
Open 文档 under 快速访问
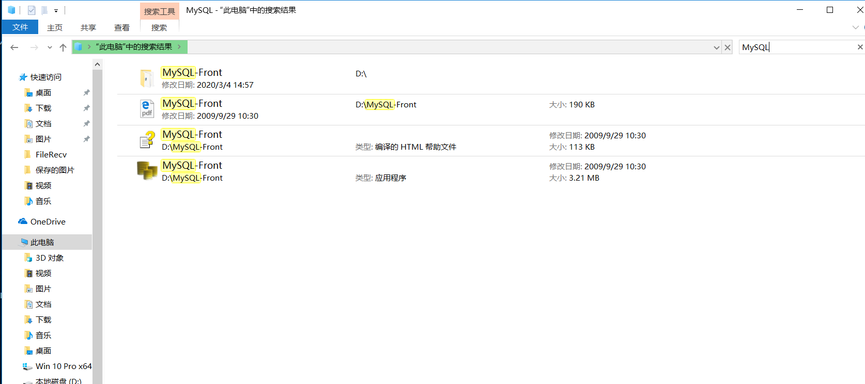point(43,123)
